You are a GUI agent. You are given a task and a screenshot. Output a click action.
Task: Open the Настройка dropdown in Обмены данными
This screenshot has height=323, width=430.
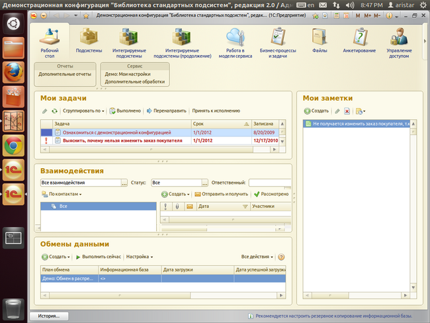[x=140, y=256]
